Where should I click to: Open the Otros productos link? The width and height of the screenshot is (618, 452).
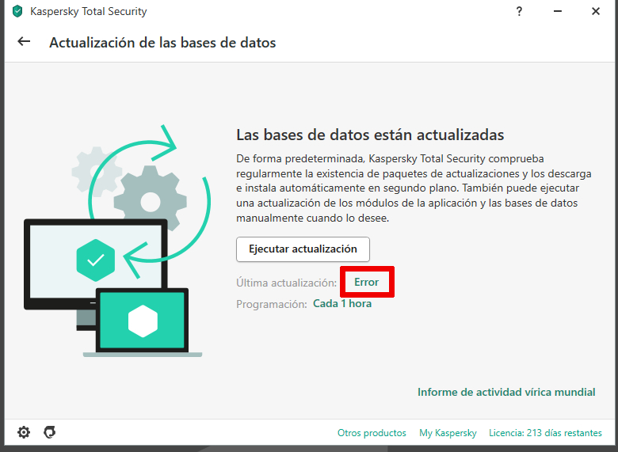372,433
